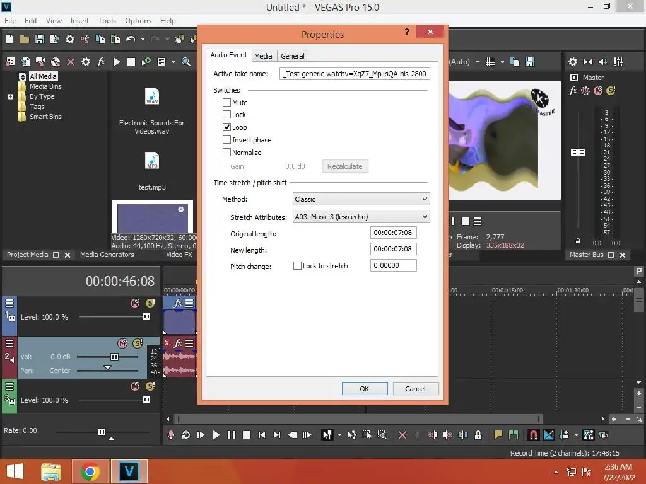Click the Help question mark in Properties
The width and height of the screenshot is (646, 484).
pyautogui.click(x=407, y=32)
